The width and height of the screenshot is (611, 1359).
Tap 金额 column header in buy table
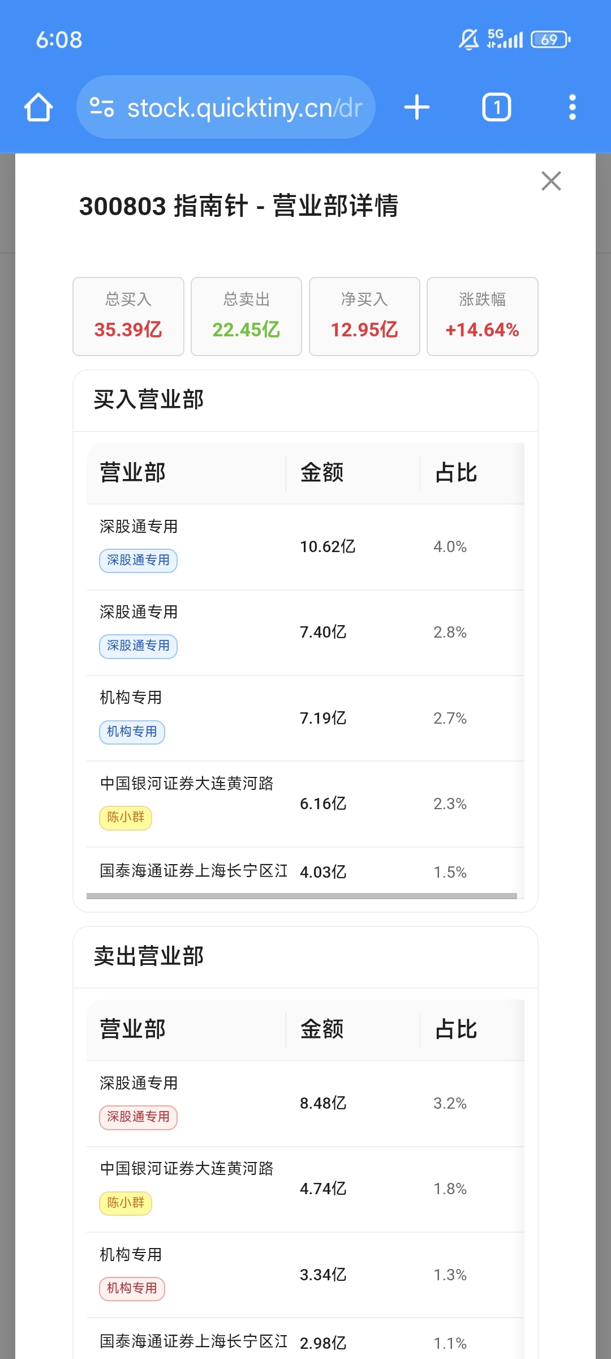coord(322,473)
